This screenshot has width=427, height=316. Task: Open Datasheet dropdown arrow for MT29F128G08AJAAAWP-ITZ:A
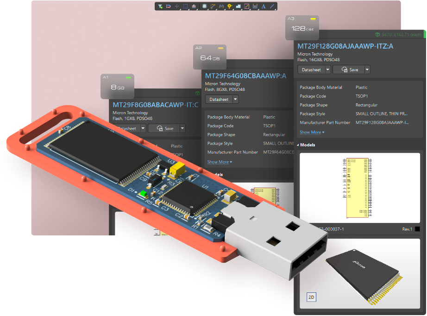[x=328, y=70]
